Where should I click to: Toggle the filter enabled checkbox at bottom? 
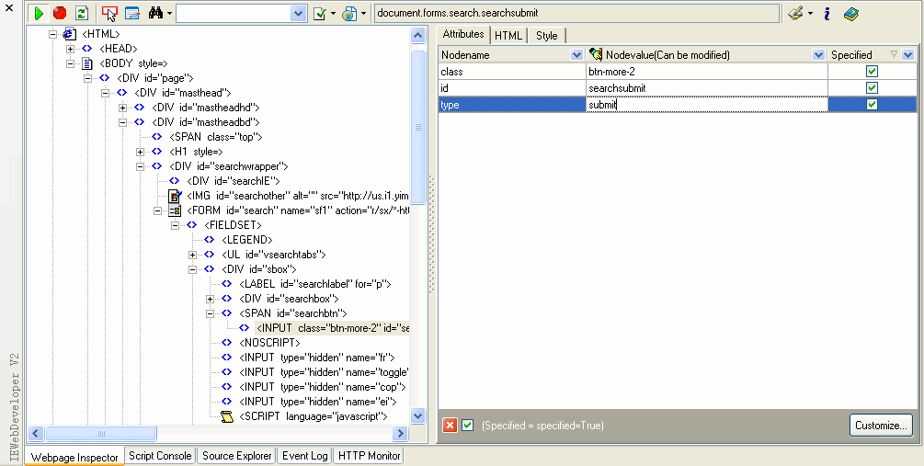pos(468,425)
